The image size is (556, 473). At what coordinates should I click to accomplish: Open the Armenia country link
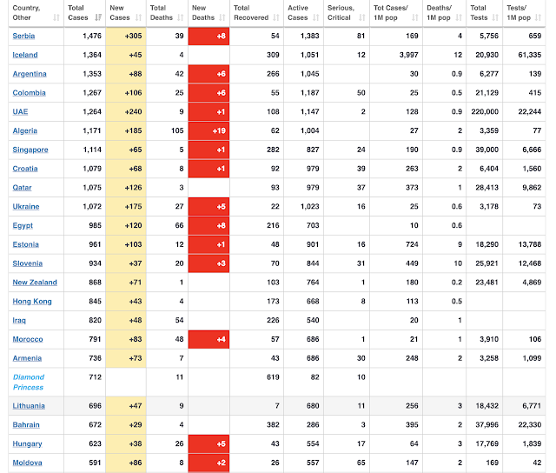[27, 358]
